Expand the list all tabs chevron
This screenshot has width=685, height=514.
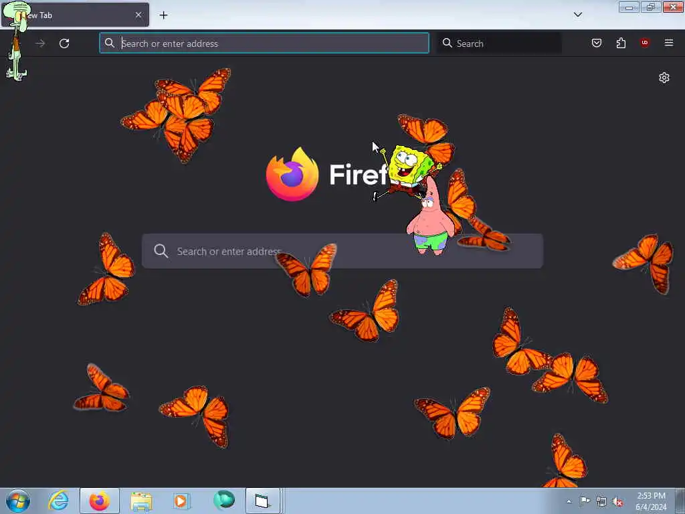coord(577,15)
